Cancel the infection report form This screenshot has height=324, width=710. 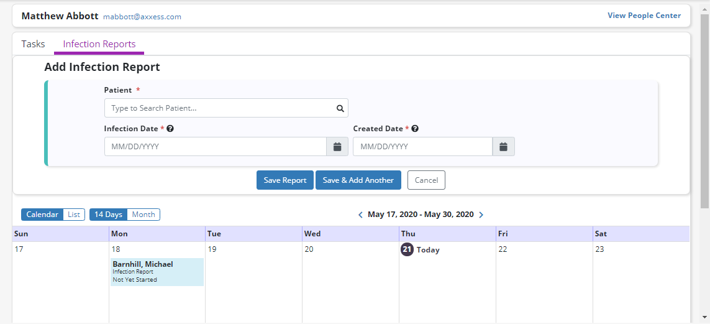(x=426, y=180)
